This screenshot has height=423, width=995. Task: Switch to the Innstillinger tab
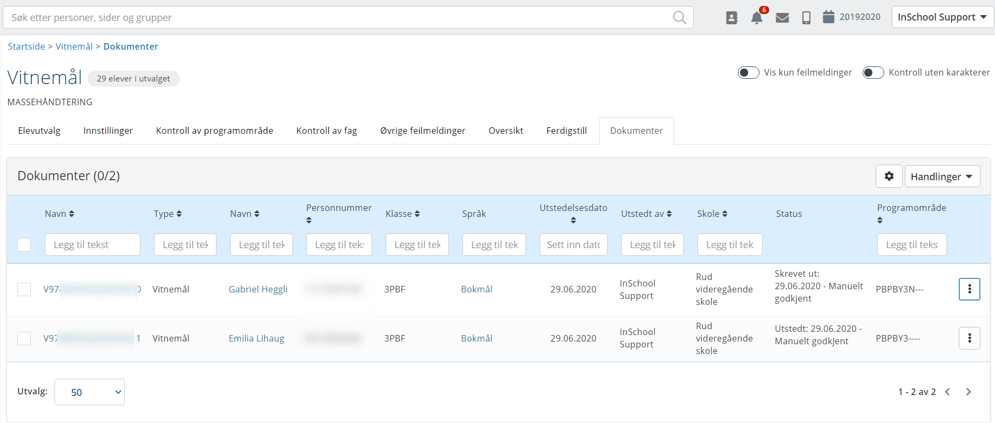[108, 131]
